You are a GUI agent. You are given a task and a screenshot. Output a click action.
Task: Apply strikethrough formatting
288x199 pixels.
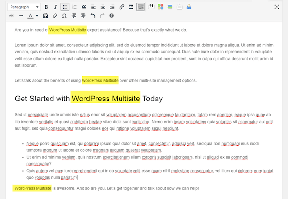(12, 16)
